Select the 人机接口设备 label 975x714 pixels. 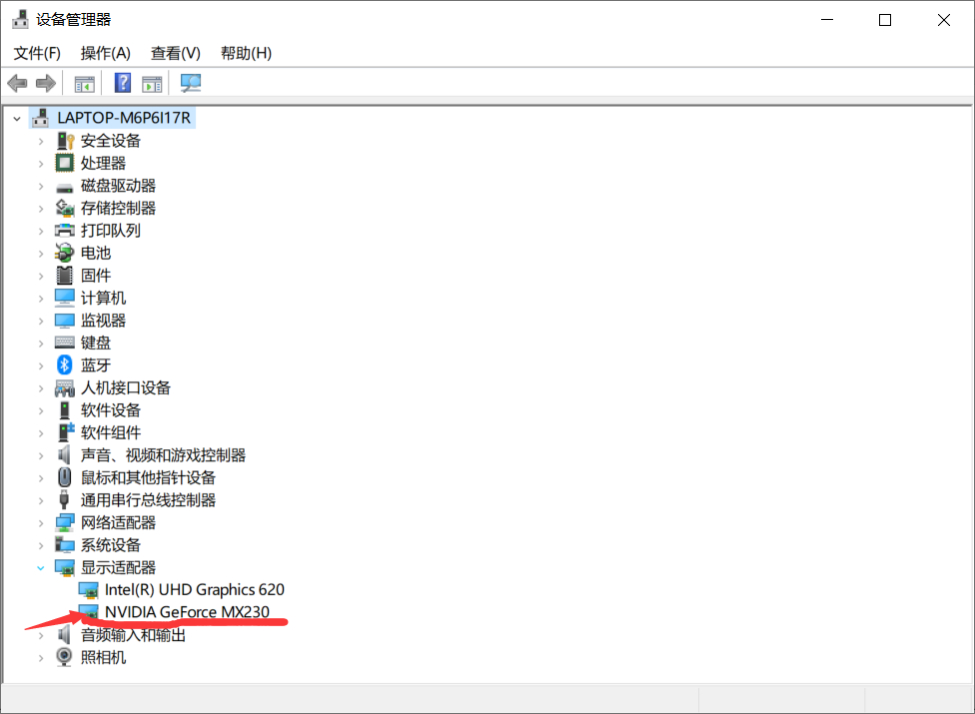tap(126, 387)
